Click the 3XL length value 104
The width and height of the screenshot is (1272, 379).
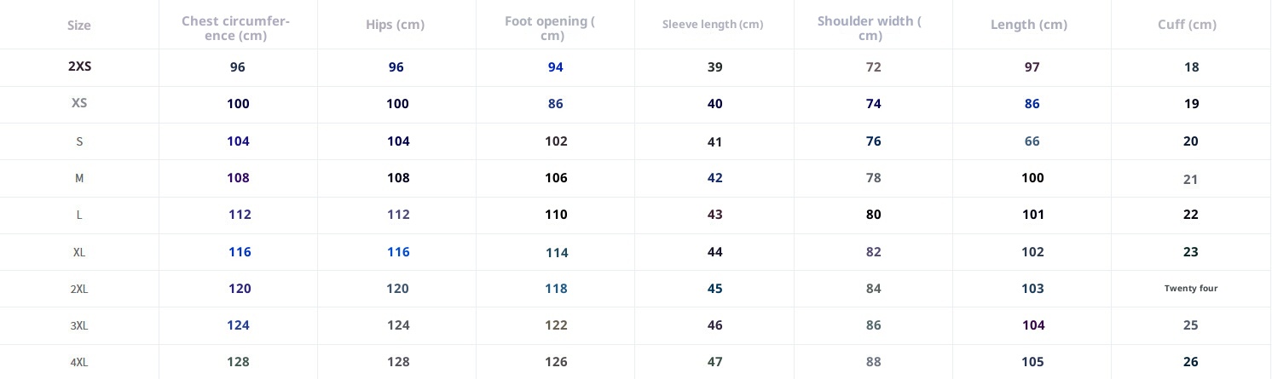click(x=1033, y=325)
